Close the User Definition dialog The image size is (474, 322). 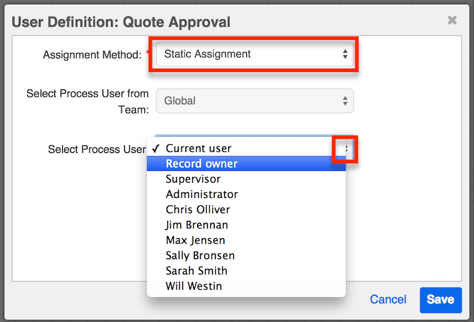[x=452, y=20]
